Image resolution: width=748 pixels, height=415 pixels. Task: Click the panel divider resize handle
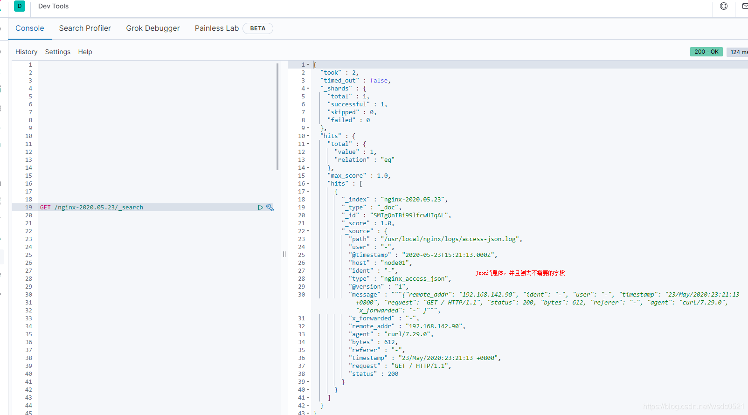(284, 254)
